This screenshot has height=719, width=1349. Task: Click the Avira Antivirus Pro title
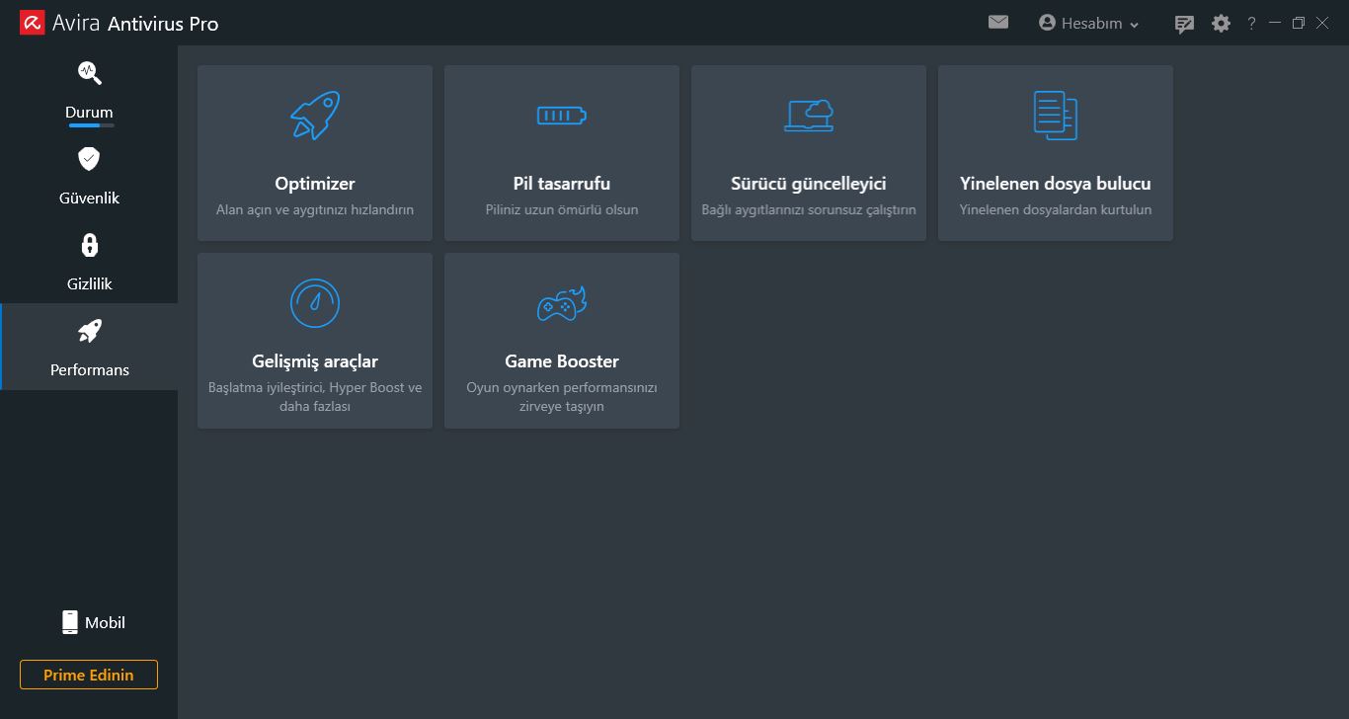[135, 23]
